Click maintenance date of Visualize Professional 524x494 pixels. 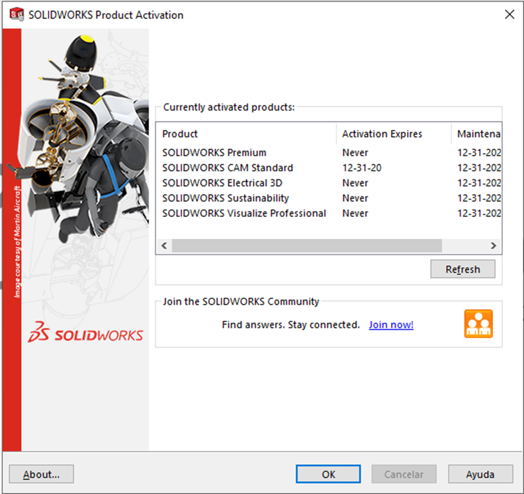coord(479,213)
